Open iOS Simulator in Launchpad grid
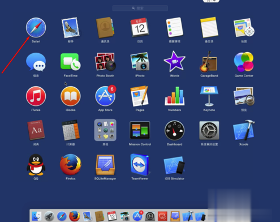 175,165
